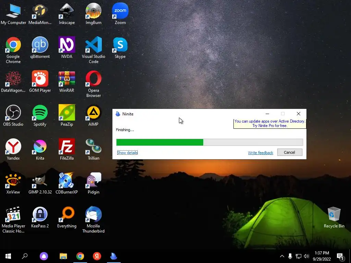Open the notification center icon
The width and height of the screenshot is (351, 263).
[x=340, y=256]
